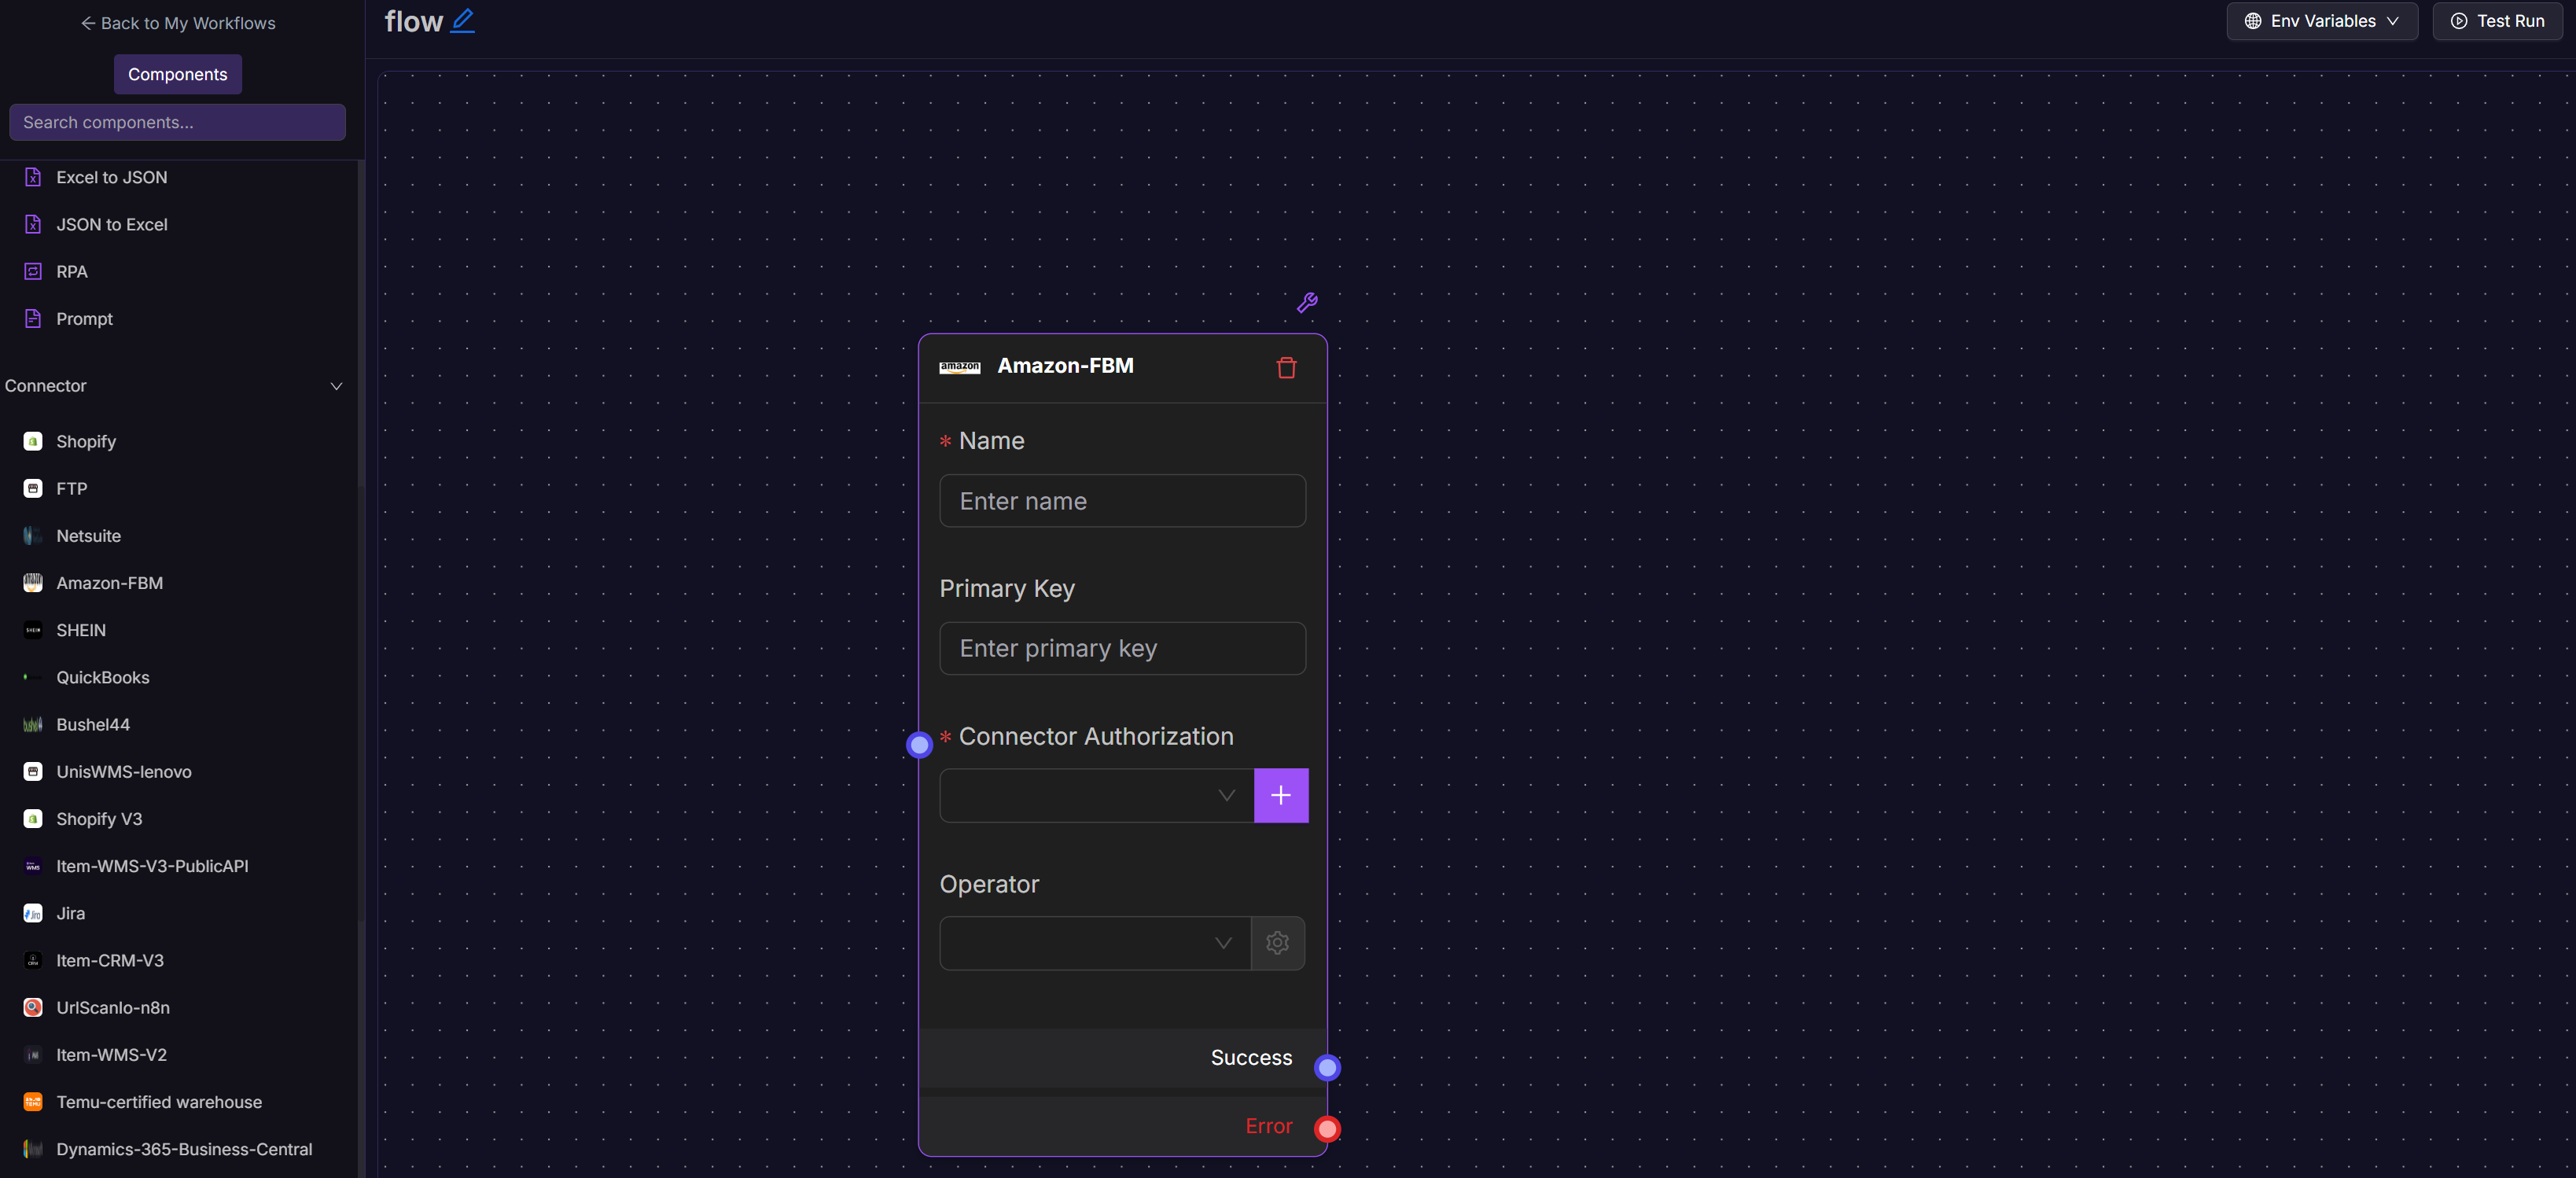
Task: Click the Success output label
Action: click(1251, 1057)
